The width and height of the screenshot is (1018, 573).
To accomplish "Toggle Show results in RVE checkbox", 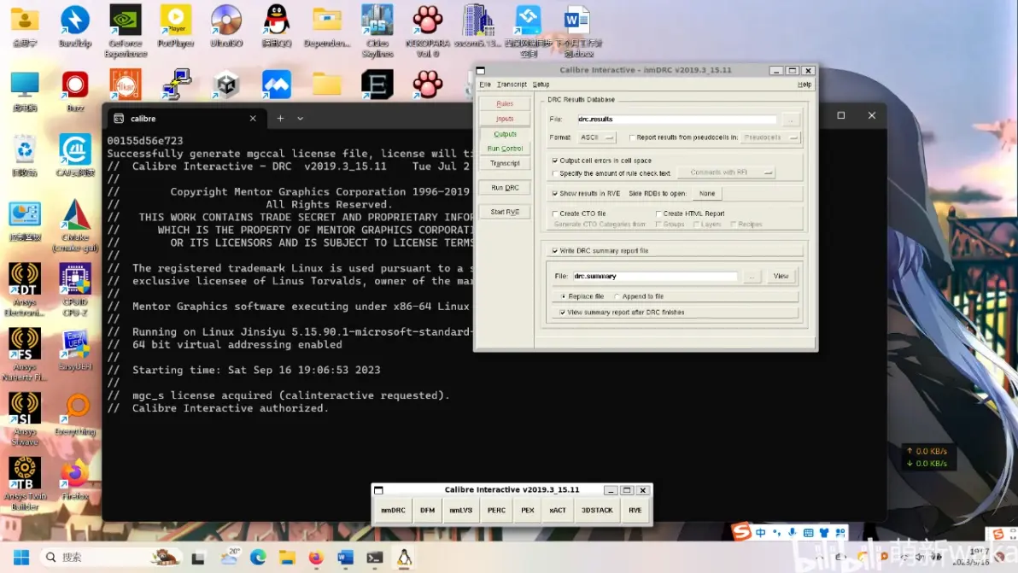I will (555, 193).
